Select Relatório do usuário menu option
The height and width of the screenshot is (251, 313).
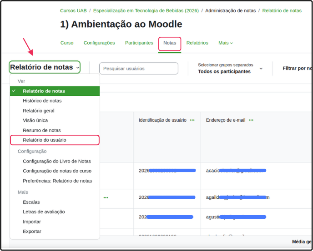pyautogui.click(x=45, y=140)
